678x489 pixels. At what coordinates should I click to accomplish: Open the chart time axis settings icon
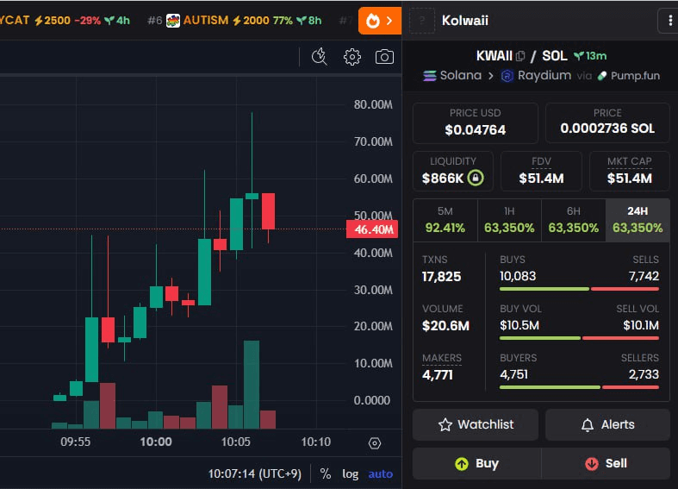[x=375, y=443]
